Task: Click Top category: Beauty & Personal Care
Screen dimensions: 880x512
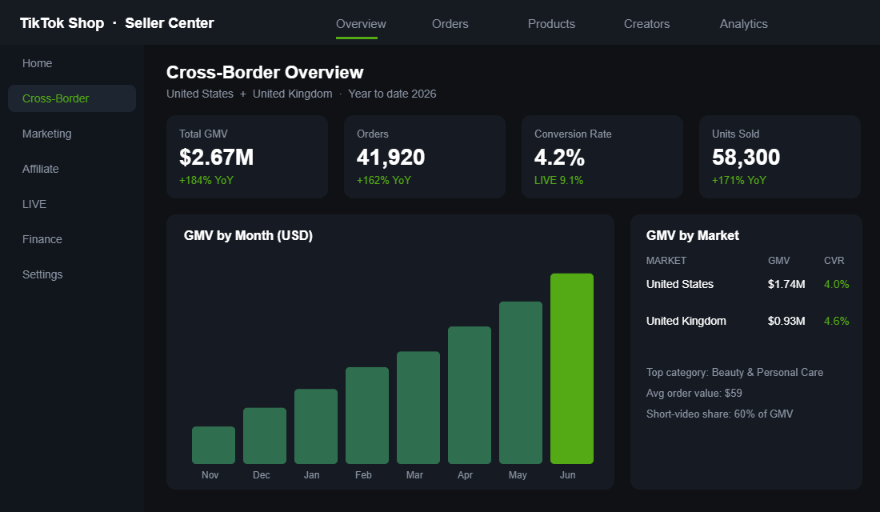Action: 734,372
